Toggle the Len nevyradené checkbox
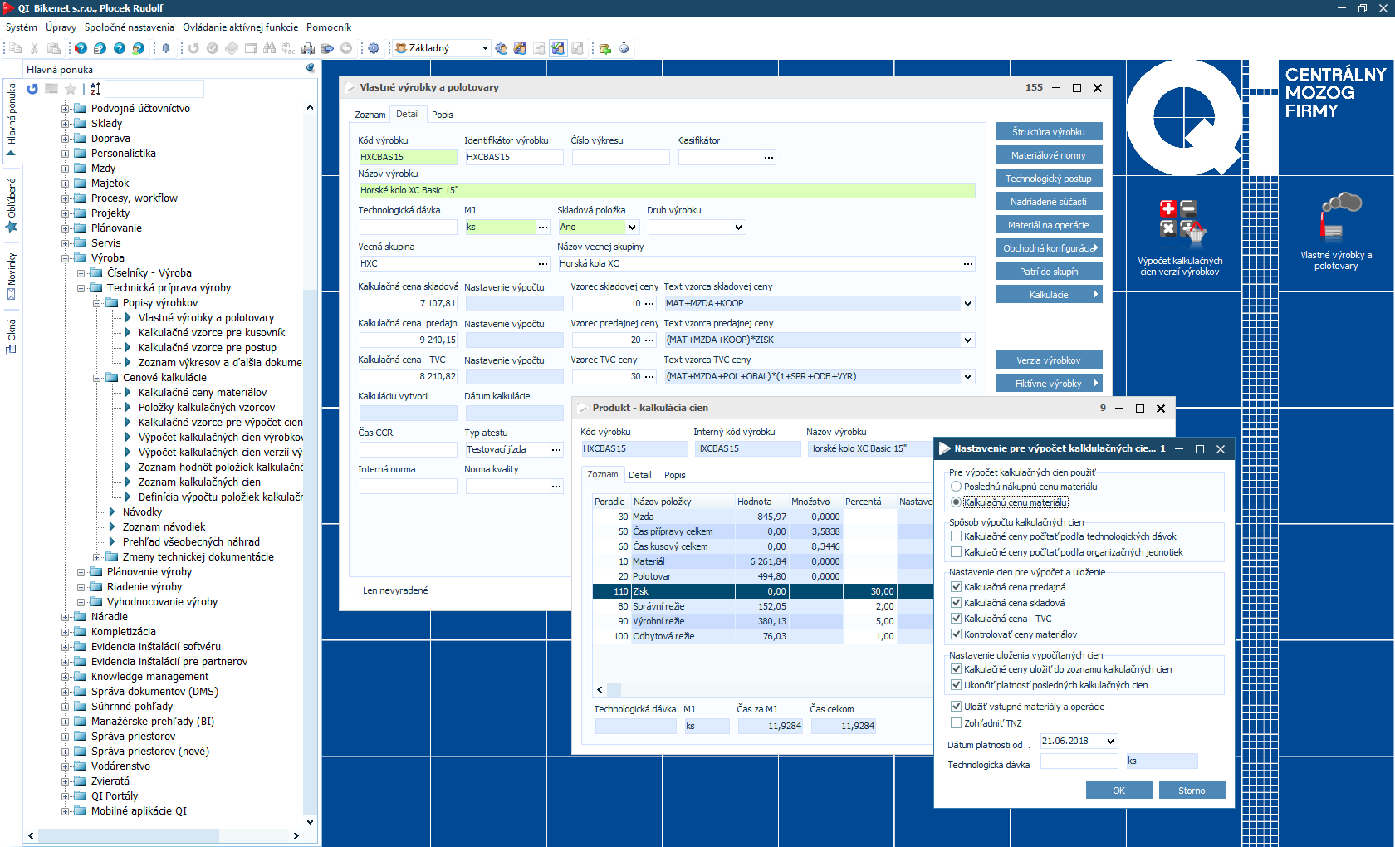The image size is (1395, 847). [x=355, y=590]
